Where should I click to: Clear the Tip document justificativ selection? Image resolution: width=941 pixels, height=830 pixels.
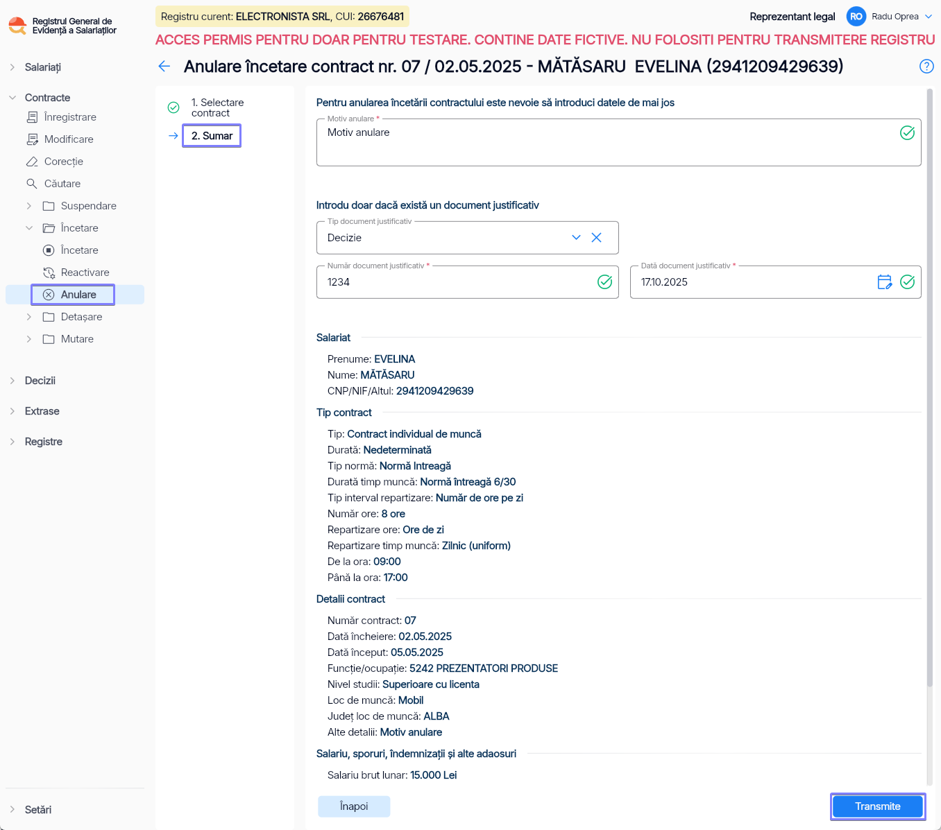pyautogui.click(x=596, y=238)
